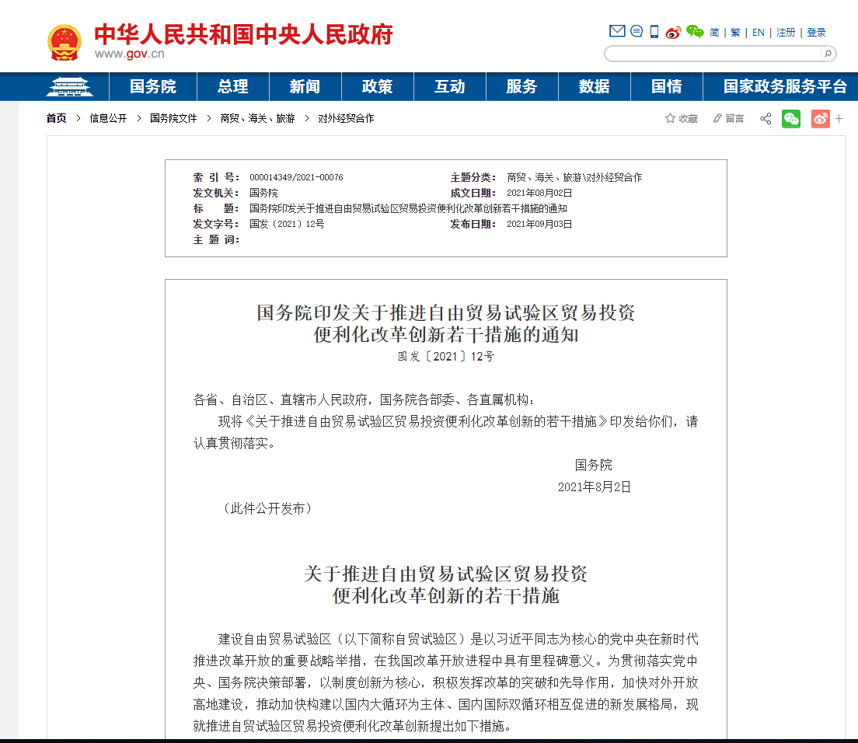Switch to the EN English site
The image size is (858, 743).
pos(759,33)
